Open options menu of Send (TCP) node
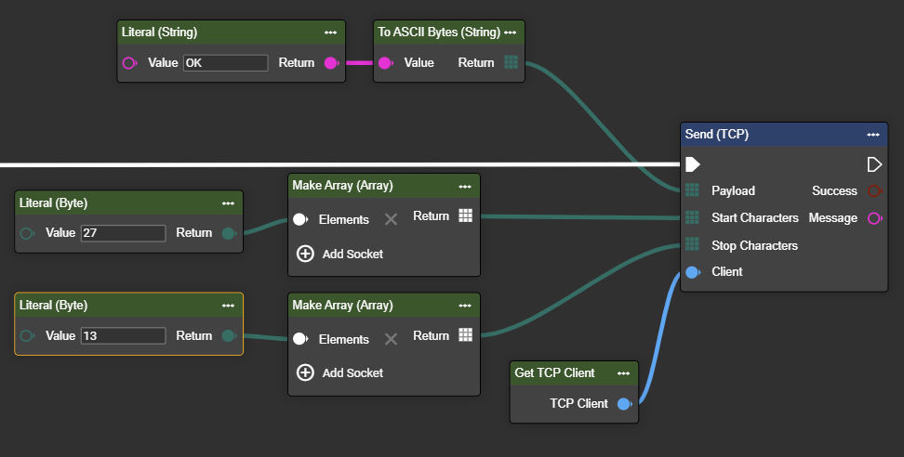This screenshot has width=904, height=457. [872, 135]
